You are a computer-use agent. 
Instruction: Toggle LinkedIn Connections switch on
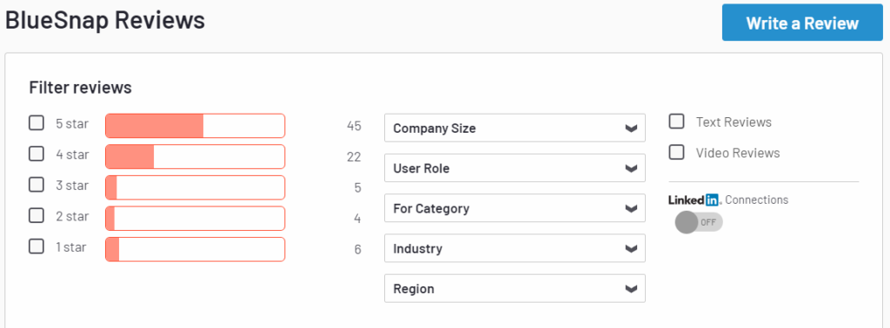tap(699, 222)
